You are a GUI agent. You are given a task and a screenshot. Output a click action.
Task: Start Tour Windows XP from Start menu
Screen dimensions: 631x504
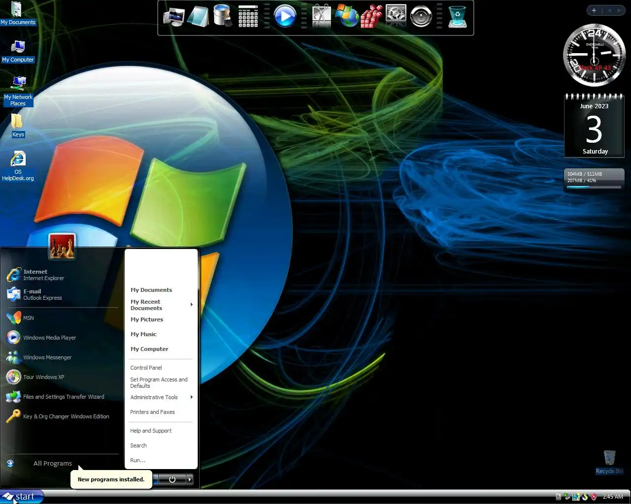tap(62, 377)
